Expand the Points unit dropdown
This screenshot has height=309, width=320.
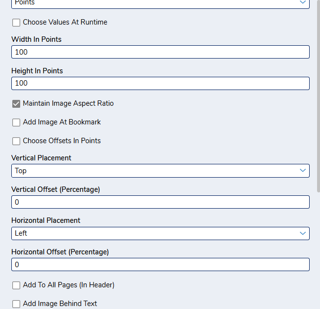point(160,3)
